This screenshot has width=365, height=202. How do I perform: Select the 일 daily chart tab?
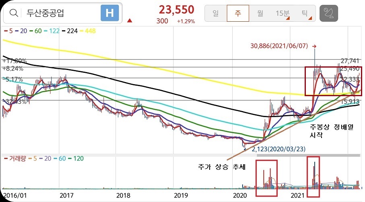pyautogui.click(x=216, y=13)
